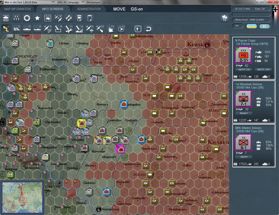Click the III Panzer Corps HQ counter
This screenshot has width=279, height=215.
point(243,55)
